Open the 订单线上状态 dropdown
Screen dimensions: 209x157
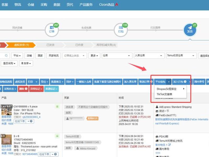tap(74, 55)
